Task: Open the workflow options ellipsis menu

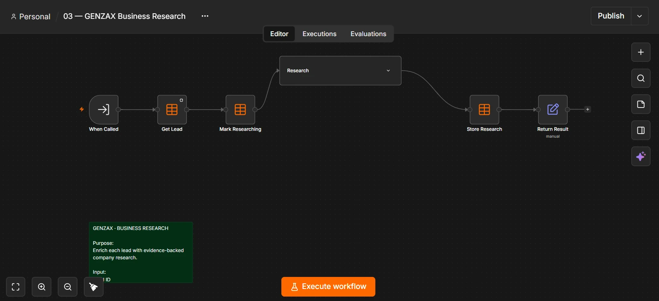Action: 205,16
